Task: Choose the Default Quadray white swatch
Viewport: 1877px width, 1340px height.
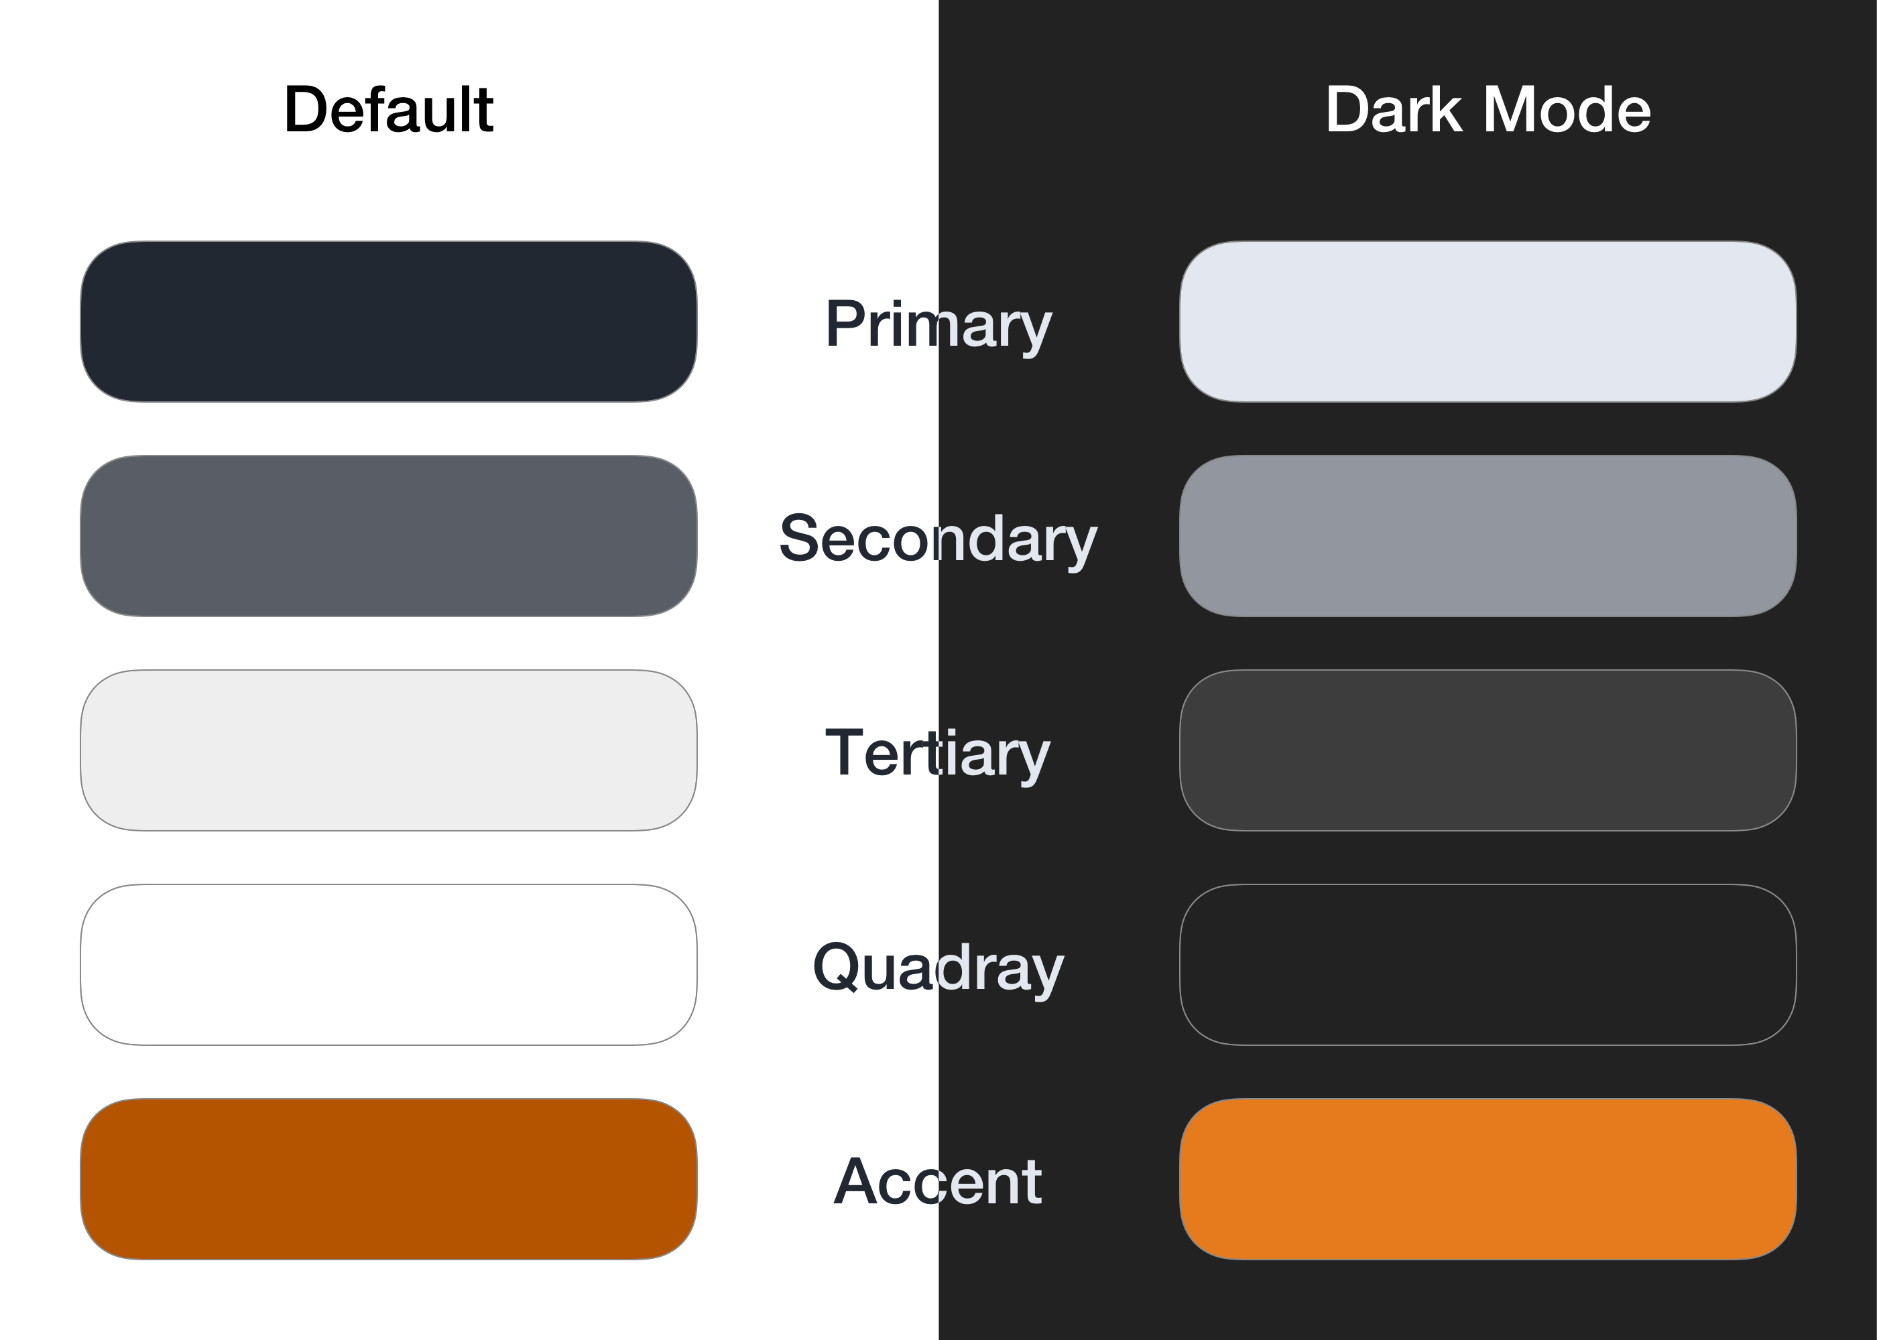Action: point(388,965)
